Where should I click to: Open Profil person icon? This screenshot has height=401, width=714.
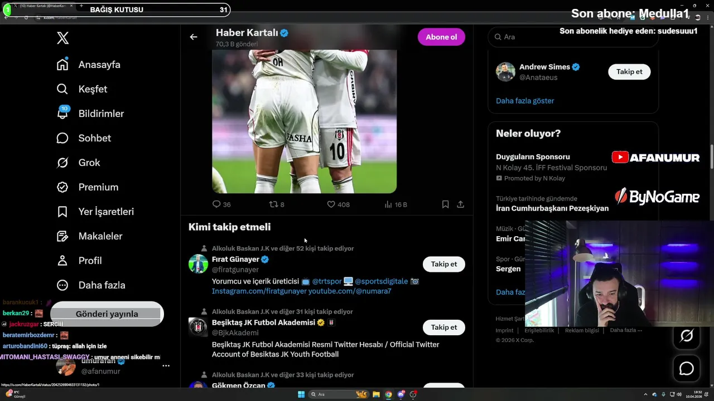(62, 261)
